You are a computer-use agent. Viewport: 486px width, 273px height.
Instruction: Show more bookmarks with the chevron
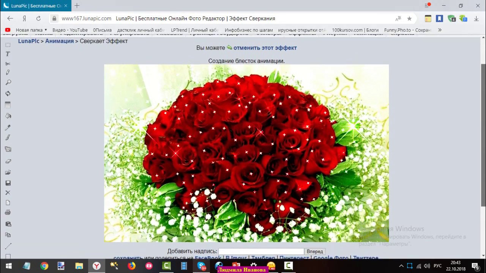440,30
